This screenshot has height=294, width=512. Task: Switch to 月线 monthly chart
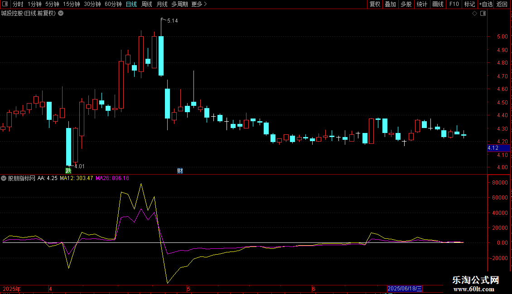(162, 4)
